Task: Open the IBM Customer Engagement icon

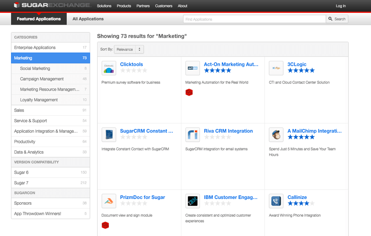Action: click(x=193, y=201)
